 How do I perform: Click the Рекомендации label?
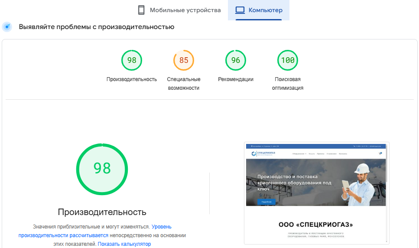[236, 79]
